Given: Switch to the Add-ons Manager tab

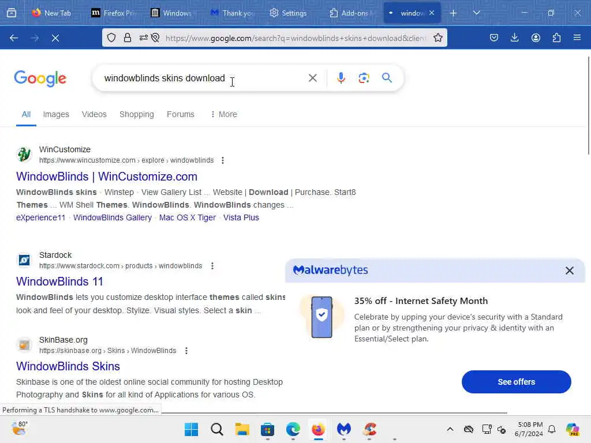Looking at the screenshot, I should (350, 13).
